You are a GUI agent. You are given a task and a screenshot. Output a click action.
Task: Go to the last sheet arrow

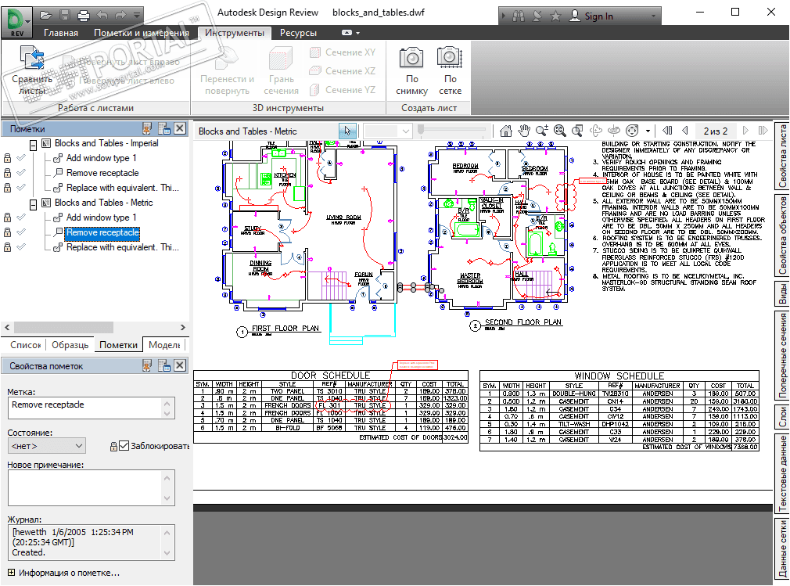coord(763,131)
